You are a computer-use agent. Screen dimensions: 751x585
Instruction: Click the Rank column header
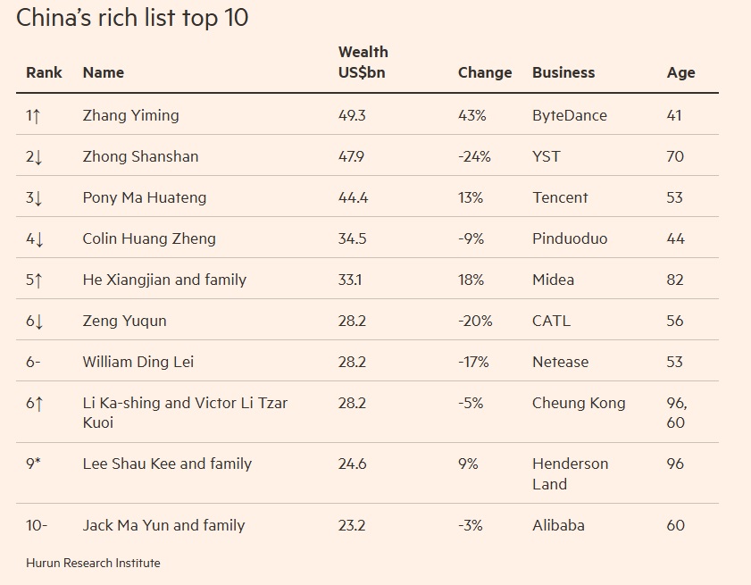[44, 72]
